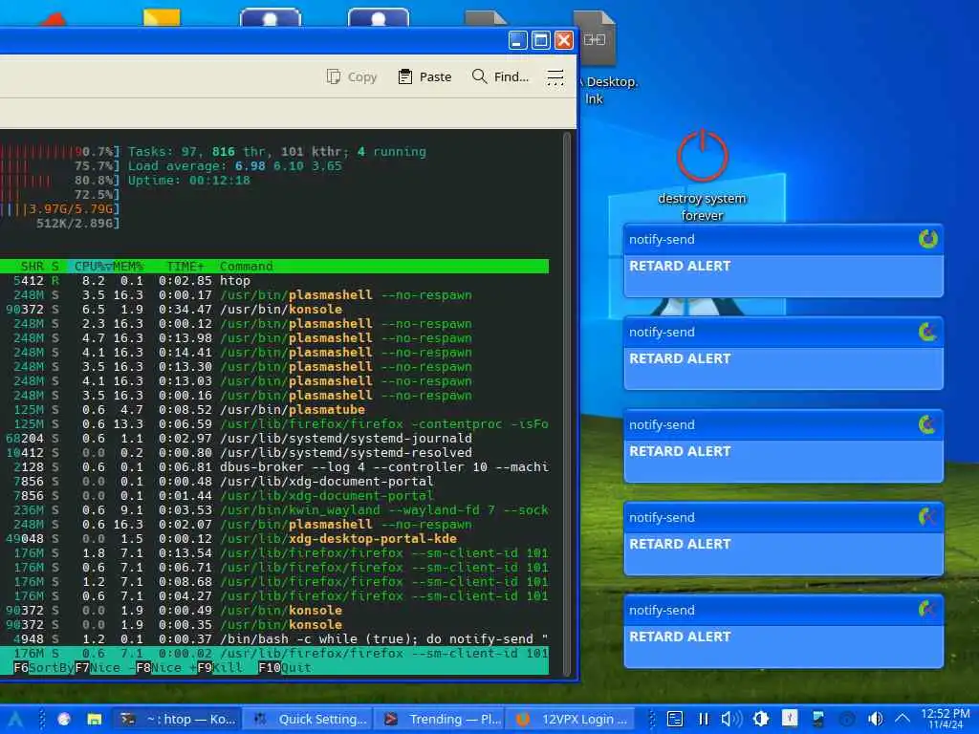The height and width of the screenshot is (734, 979).
Task: Open brightness tray icon
Action: point(760,719)
